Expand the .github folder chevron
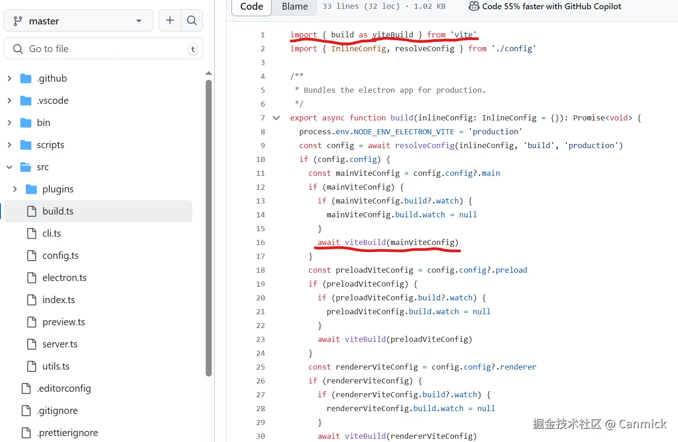The height and width of the screenshot is (442, 678). click(9, 78)
